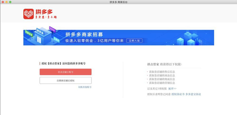The width and height of the screenshot is (237, 115).
Task: Click heading 拼点管家 将获得以下权限
Action: (x=165, y=64)
